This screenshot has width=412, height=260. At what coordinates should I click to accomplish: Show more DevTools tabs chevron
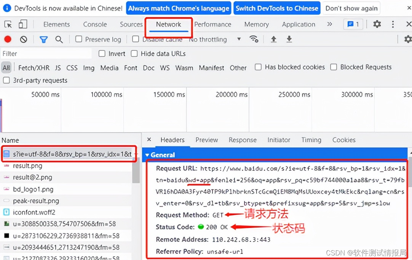point(329,24)
